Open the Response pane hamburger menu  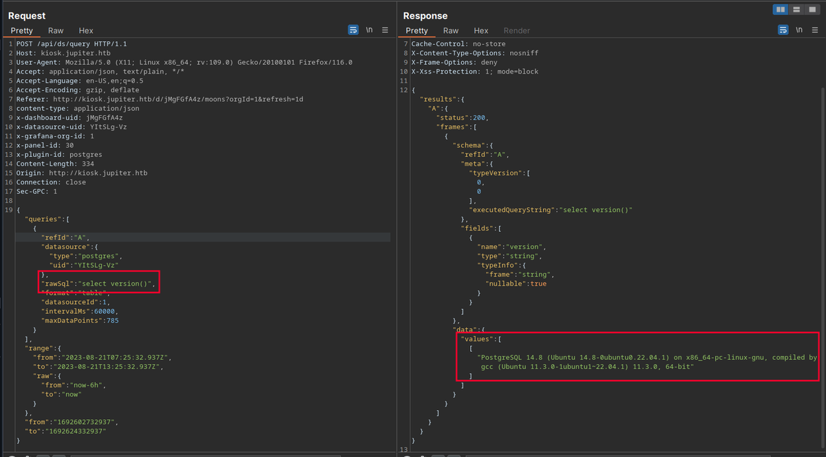(815, 30)
